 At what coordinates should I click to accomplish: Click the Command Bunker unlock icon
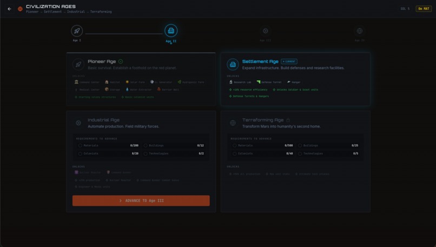pos(108,172)
